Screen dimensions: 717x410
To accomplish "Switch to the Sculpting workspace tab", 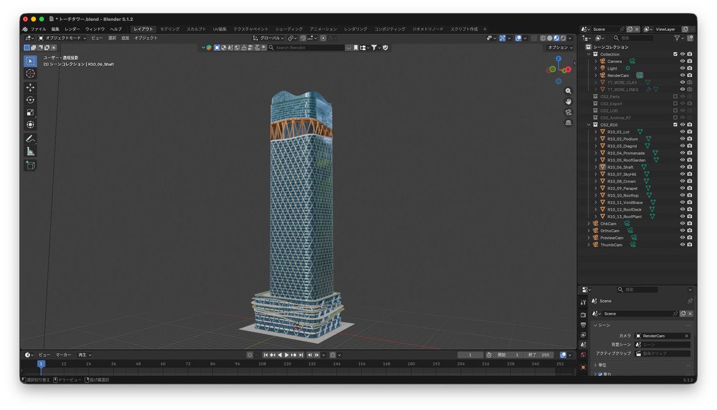I will pyautogui.click(x=196, y=29).
